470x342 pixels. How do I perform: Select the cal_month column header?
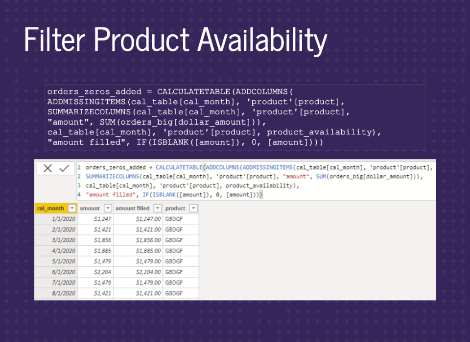[51, 208]
